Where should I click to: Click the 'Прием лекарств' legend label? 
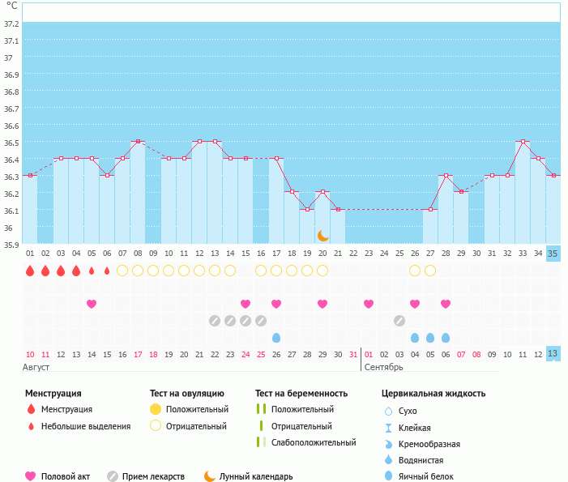(153, 476)
